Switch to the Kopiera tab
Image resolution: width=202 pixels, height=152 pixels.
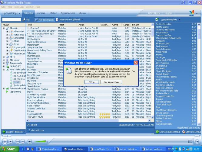(x=41, y=13)
